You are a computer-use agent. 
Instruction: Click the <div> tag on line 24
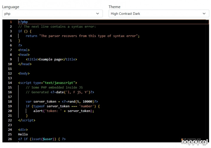coord(23,130)
